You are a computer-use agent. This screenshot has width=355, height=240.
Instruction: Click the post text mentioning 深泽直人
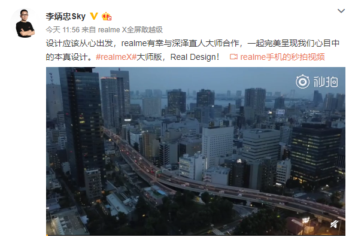pos(192,50)
